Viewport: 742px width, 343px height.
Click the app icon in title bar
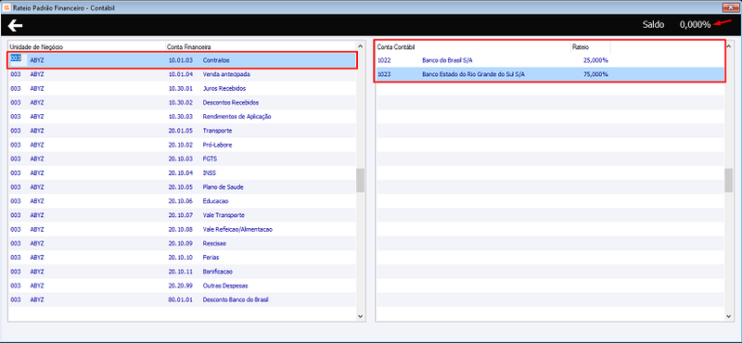[6, 8]
